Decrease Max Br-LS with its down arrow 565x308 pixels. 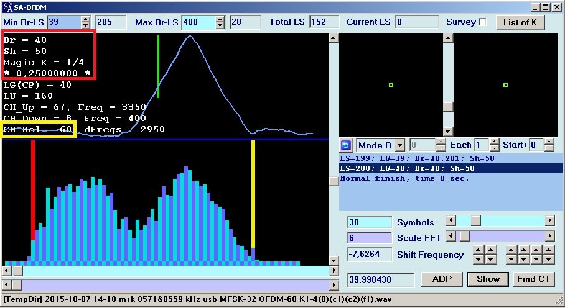pyautogui.click(x=220, y=25)
